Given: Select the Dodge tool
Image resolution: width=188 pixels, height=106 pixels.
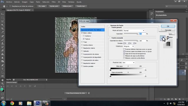Looking at the screenshot, I should tap(2, 62).
